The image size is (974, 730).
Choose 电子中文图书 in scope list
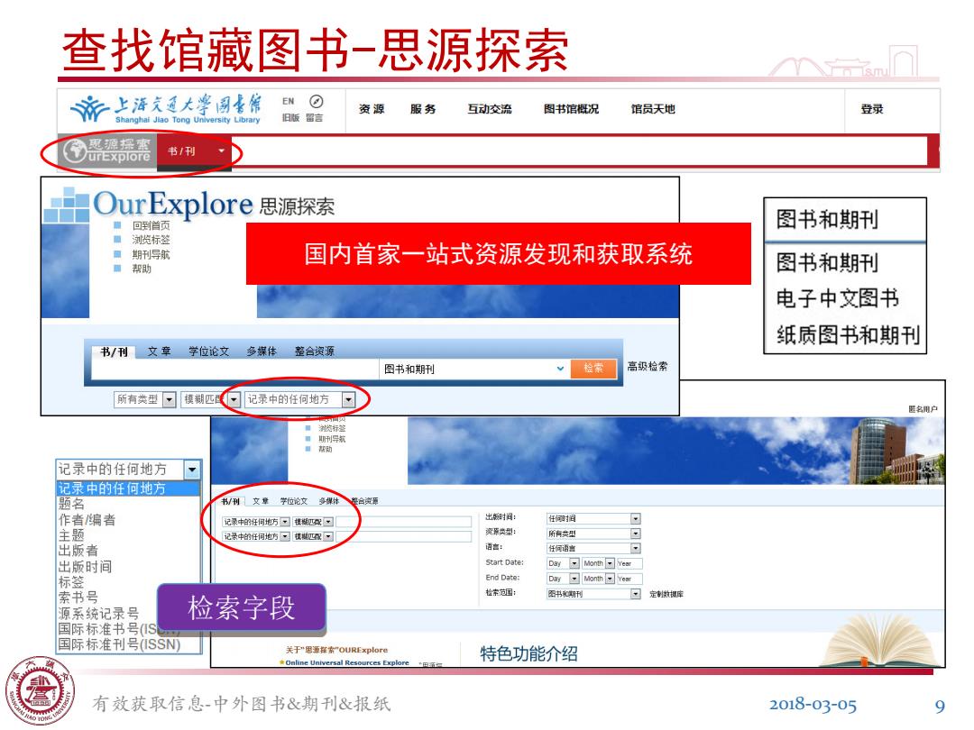pos(837,298)
